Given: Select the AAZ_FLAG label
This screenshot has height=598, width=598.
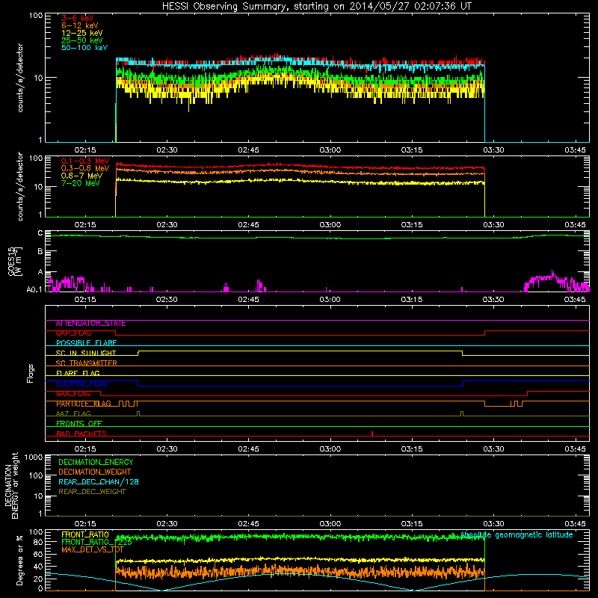Looking at the screenshot, I should [x=73, y=413].
